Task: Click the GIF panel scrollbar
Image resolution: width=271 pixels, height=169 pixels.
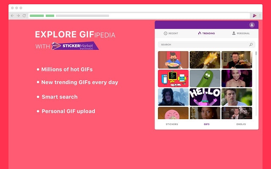Action: 256,53
